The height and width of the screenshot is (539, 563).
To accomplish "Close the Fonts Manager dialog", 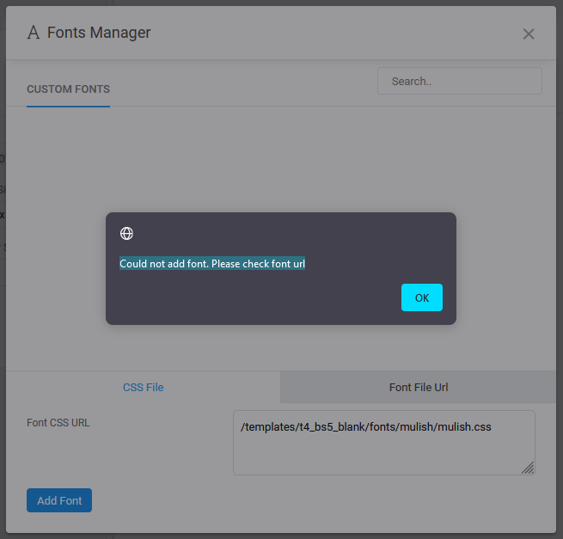I will pos(529,34).
